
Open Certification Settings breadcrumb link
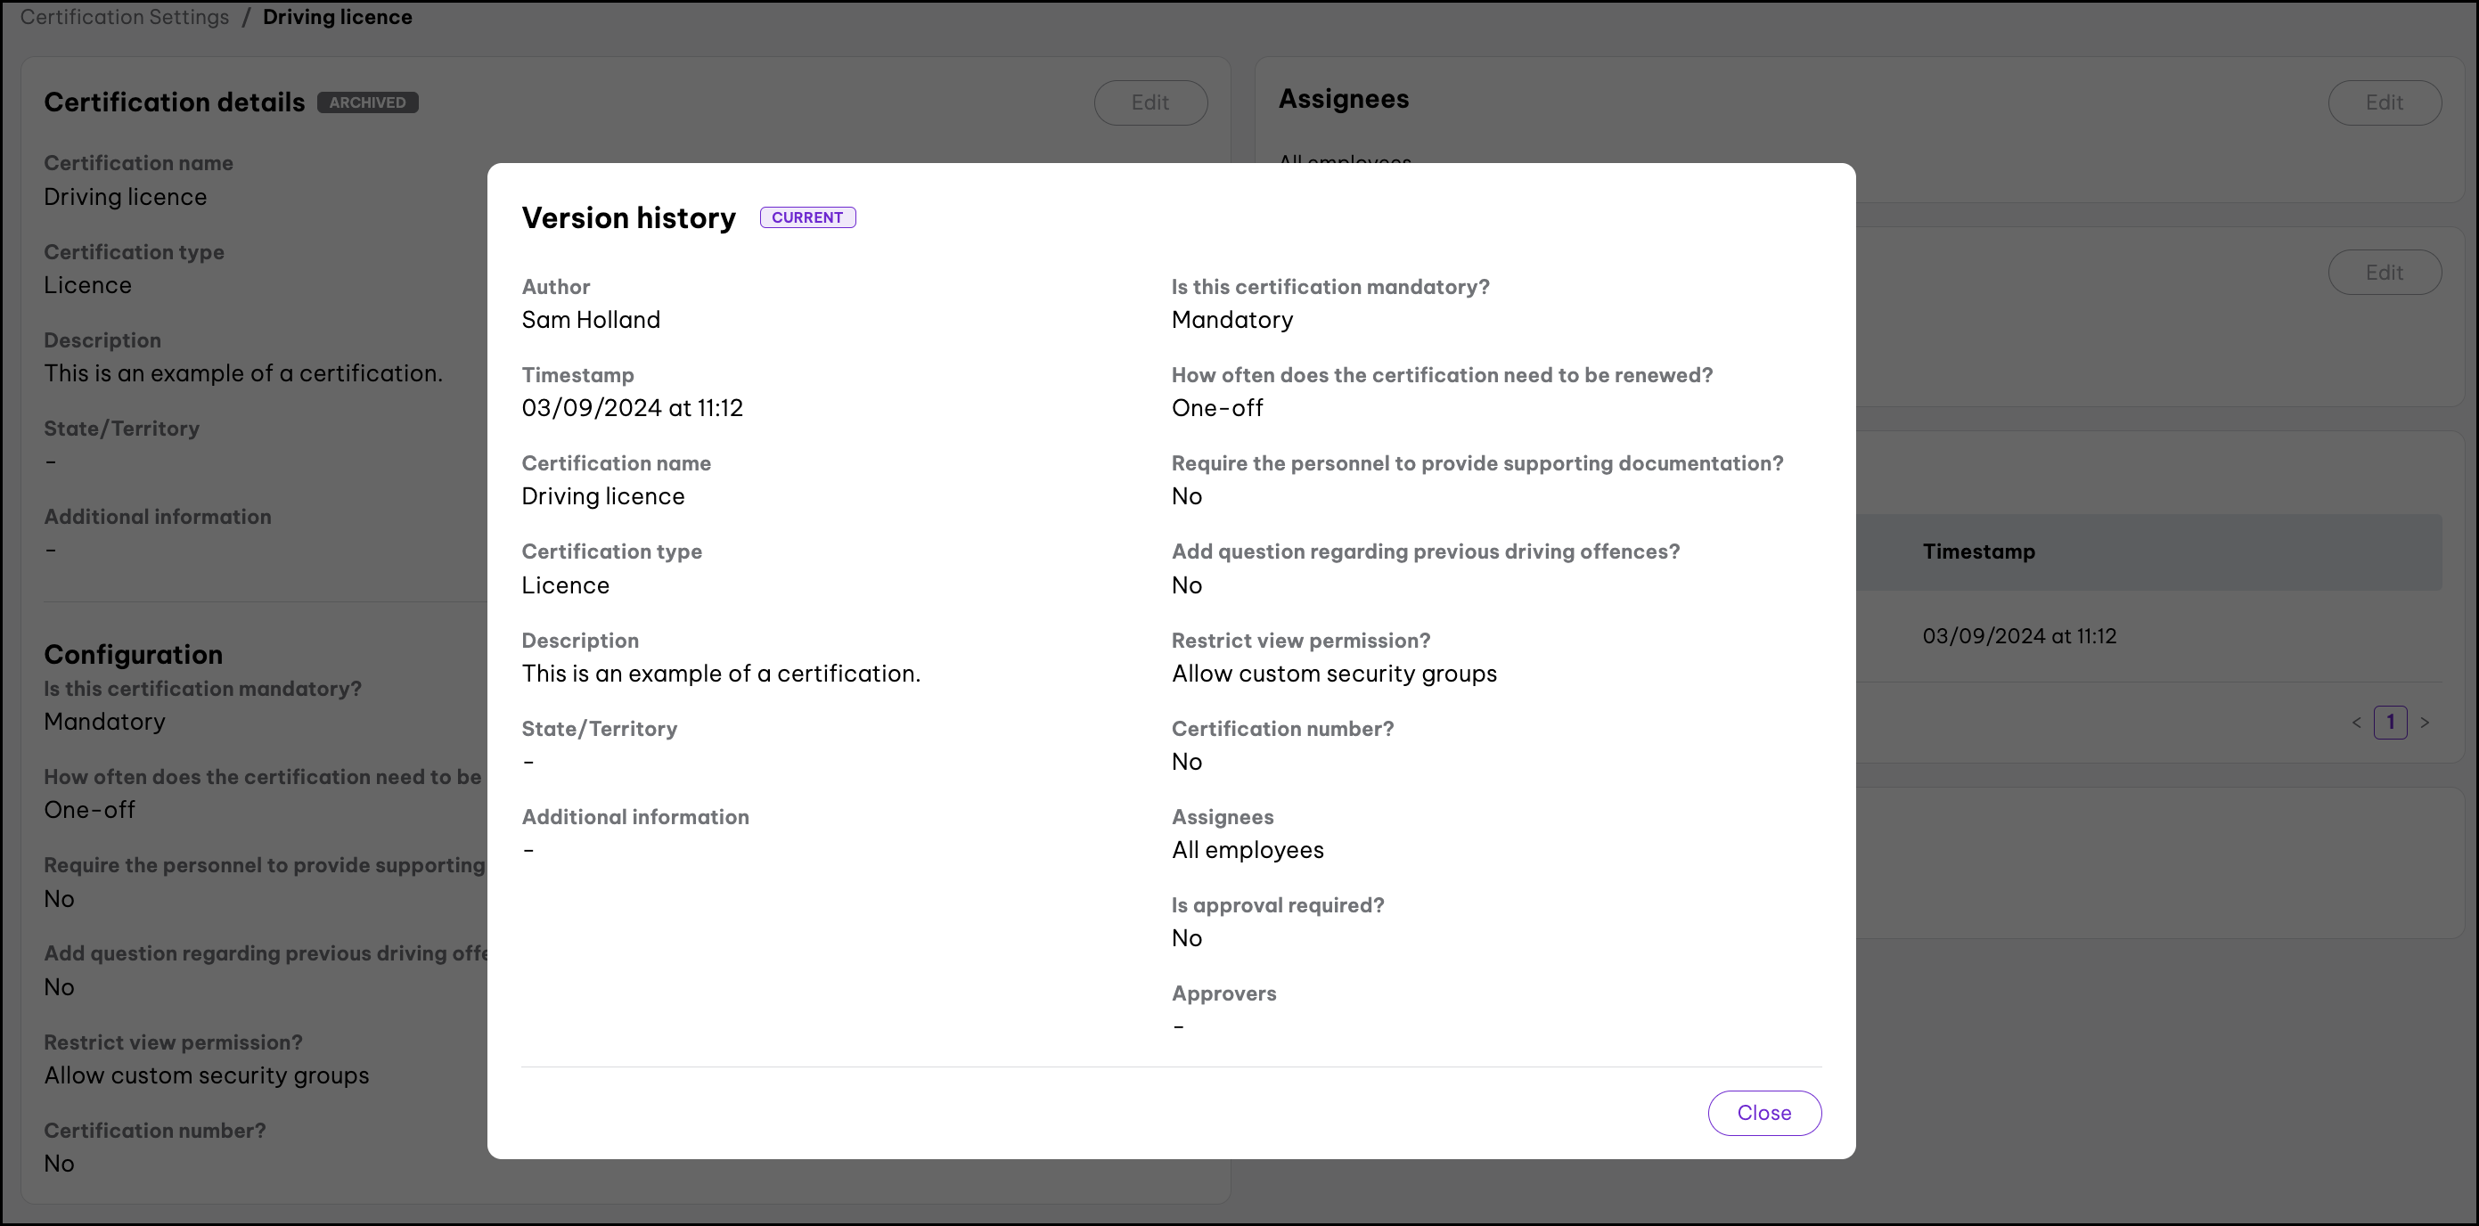click(124, 17)
